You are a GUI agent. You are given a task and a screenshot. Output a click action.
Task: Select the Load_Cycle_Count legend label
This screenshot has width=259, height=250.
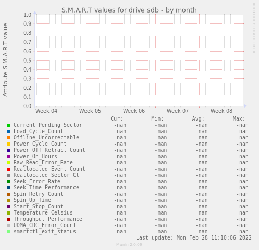pos(39,132)
